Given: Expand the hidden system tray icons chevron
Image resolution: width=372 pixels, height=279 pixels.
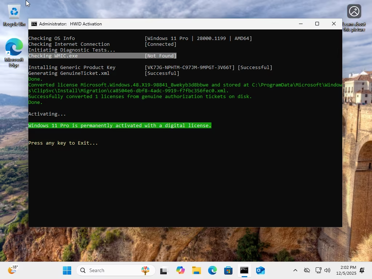Looking at the screenshot, I should pos(295,270).
